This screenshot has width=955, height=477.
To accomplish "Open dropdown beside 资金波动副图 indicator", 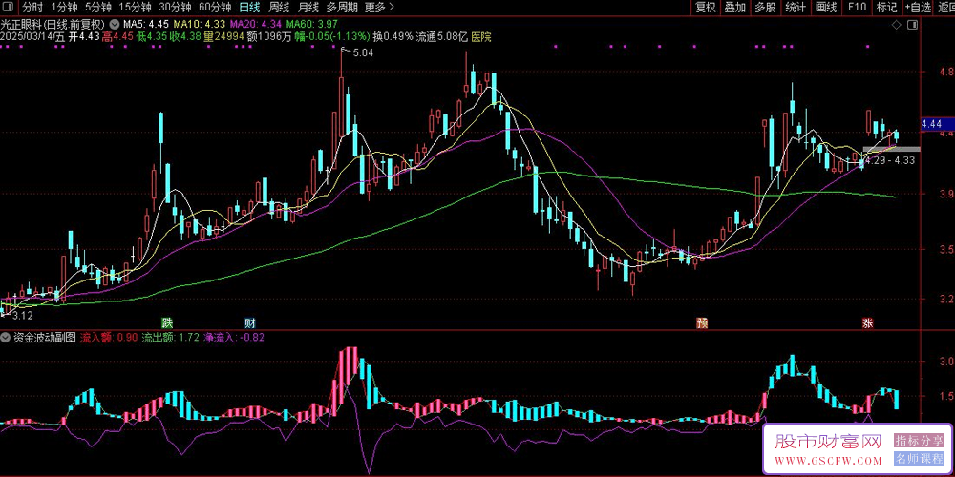I will coord(6,337).
